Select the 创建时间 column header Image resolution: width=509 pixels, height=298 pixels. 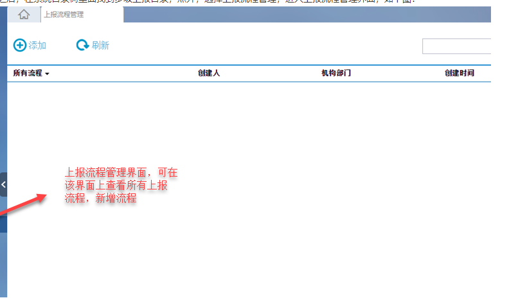(460, 73)
